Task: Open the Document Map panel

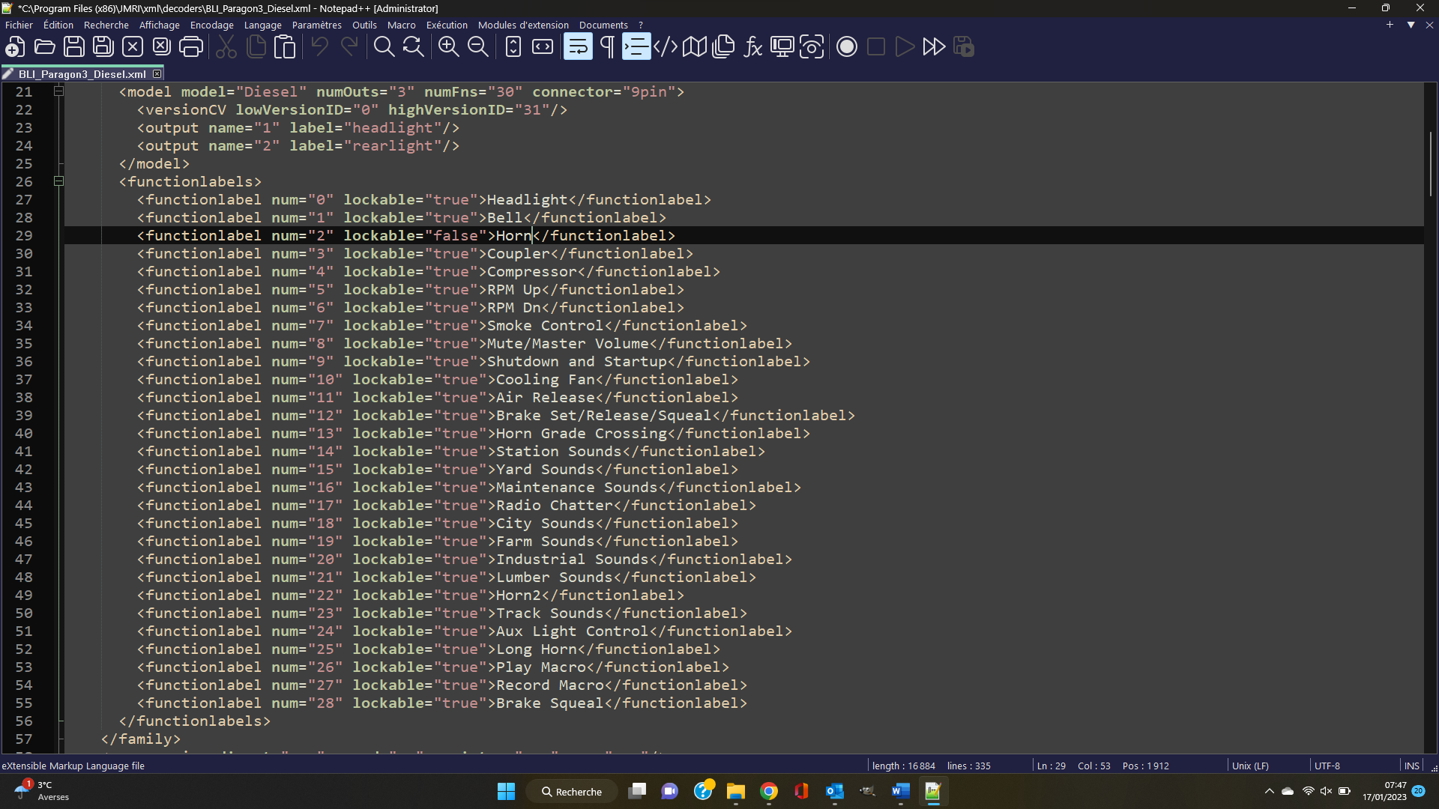Action: click(x=695, y=47)
